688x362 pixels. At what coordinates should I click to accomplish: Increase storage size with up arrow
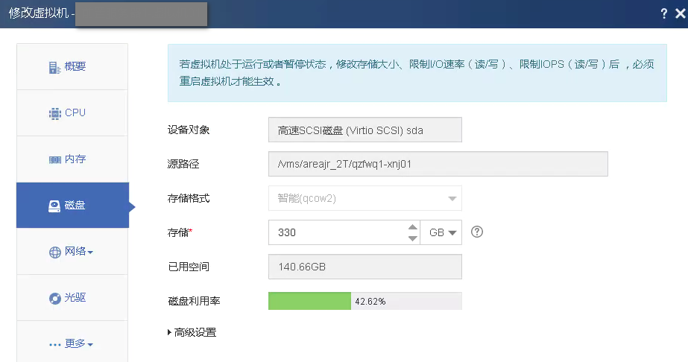[x=412, y=226]
